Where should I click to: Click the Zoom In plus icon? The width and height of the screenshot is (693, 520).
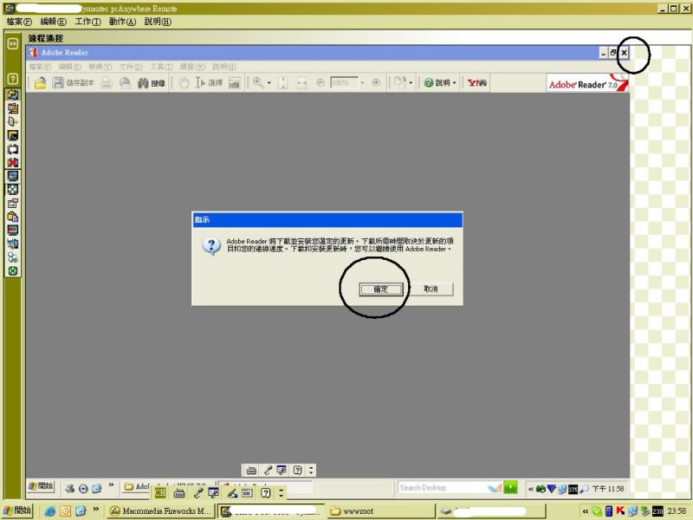click(376, 82)
